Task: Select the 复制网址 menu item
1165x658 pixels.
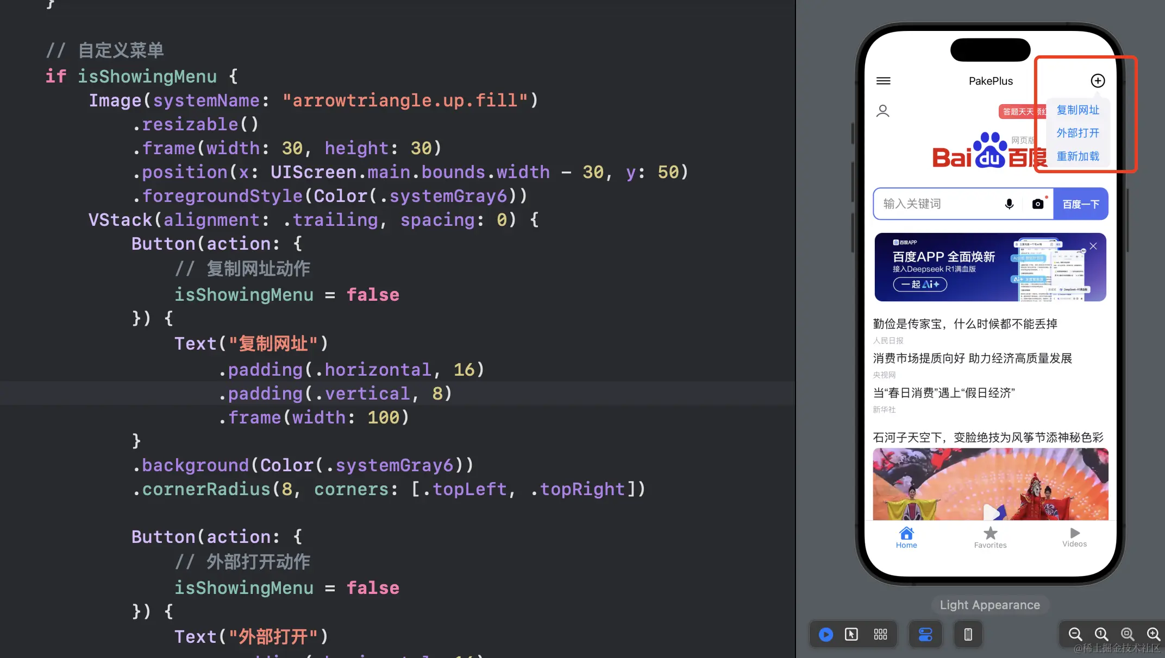Action: pos(1078,110)
